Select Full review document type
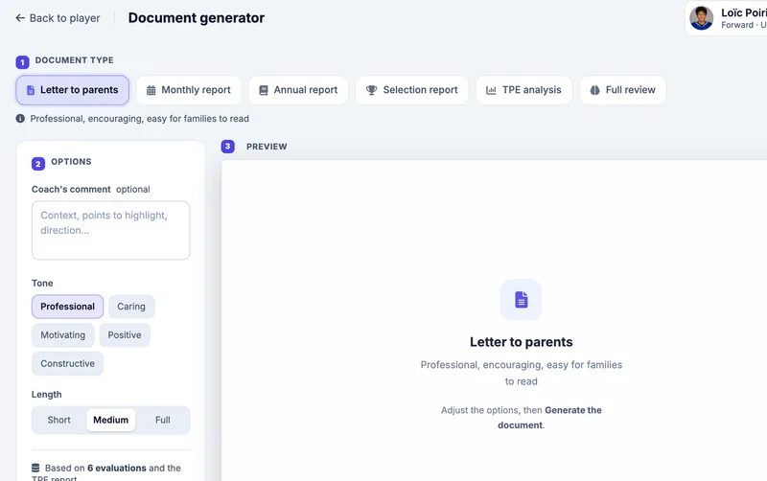 [x=622, y=90]
